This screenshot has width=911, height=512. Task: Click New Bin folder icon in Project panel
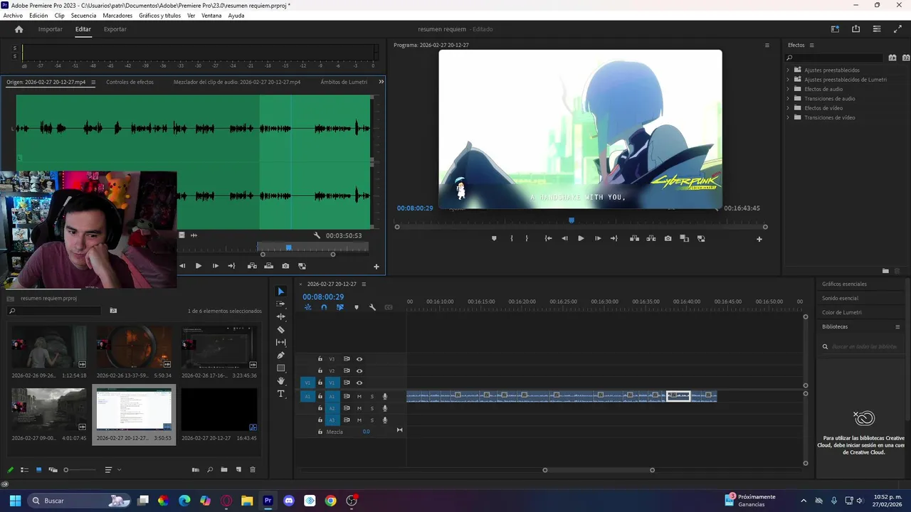223,470
